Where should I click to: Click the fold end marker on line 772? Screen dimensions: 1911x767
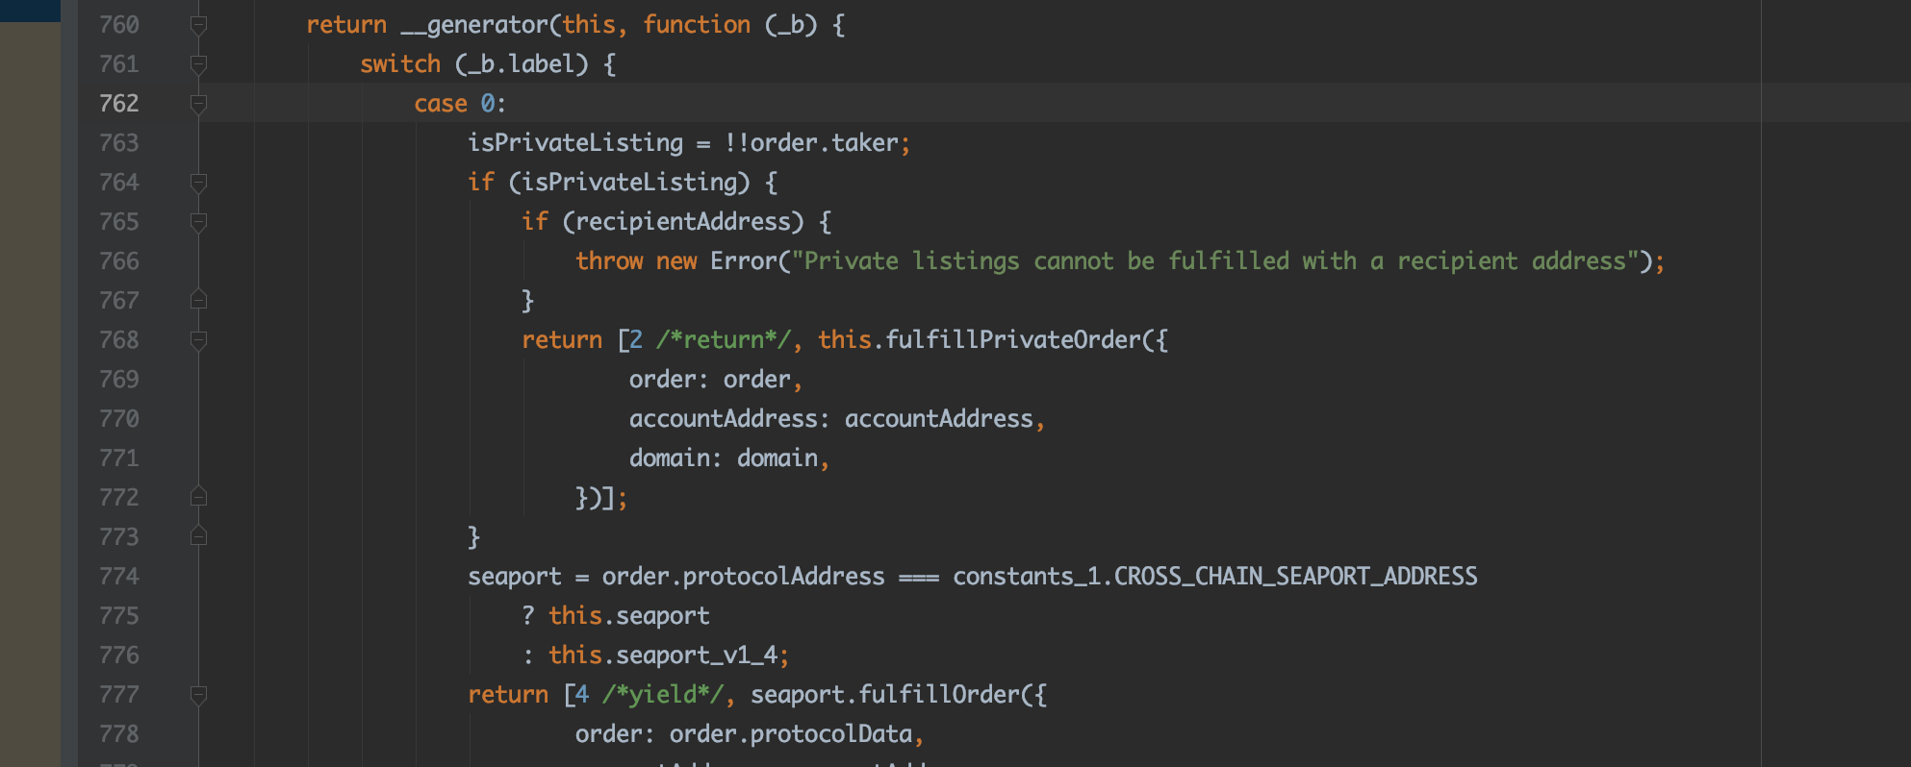[x=198, y=497]
